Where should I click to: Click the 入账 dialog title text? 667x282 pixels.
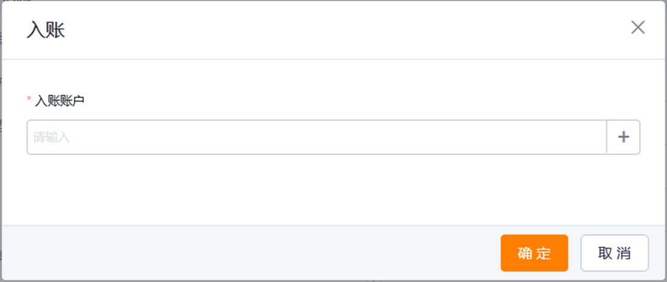click(x=46, y=30)
